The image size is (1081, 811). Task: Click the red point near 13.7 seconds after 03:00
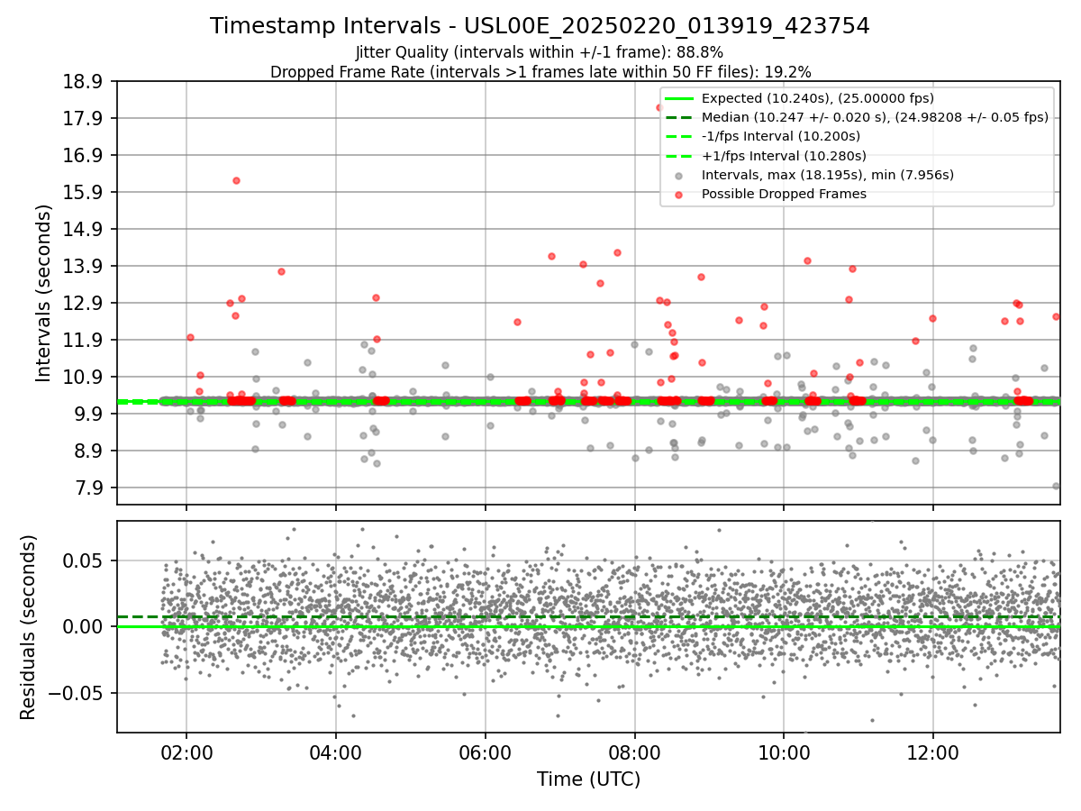(281, 271)
